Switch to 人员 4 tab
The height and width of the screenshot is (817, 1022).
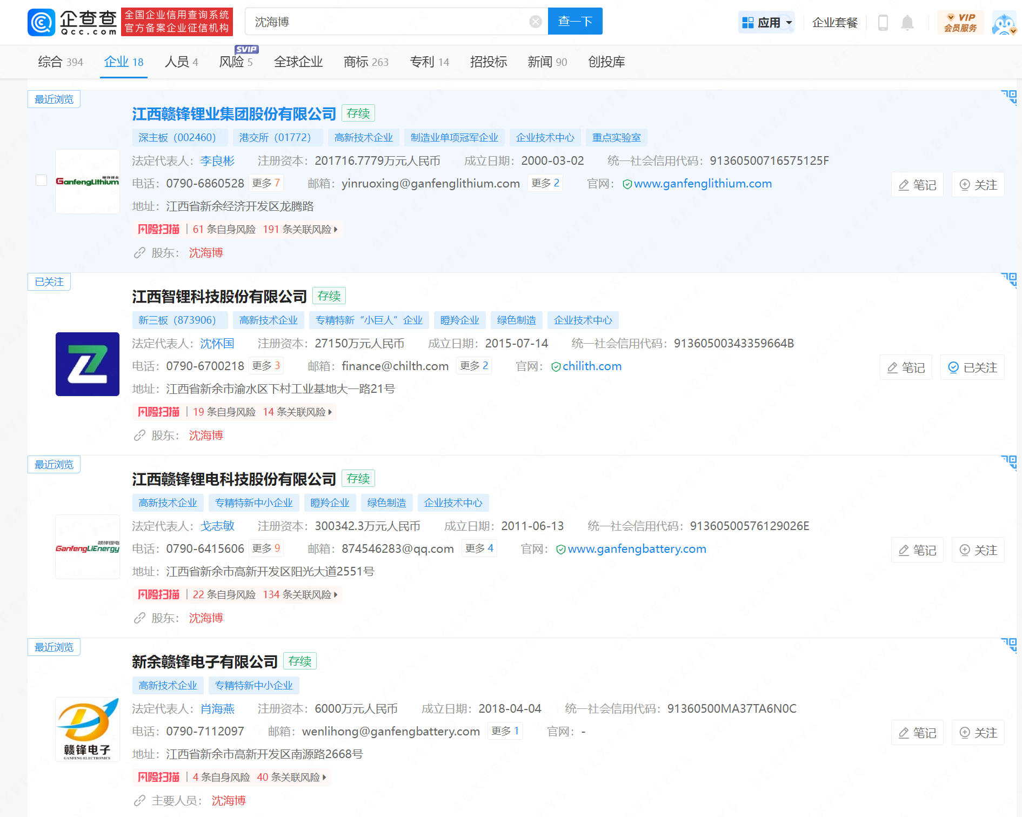point(182,62)
